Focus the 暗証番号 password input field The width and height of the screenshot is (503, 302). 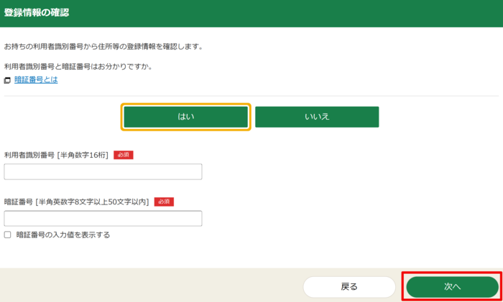103,218
